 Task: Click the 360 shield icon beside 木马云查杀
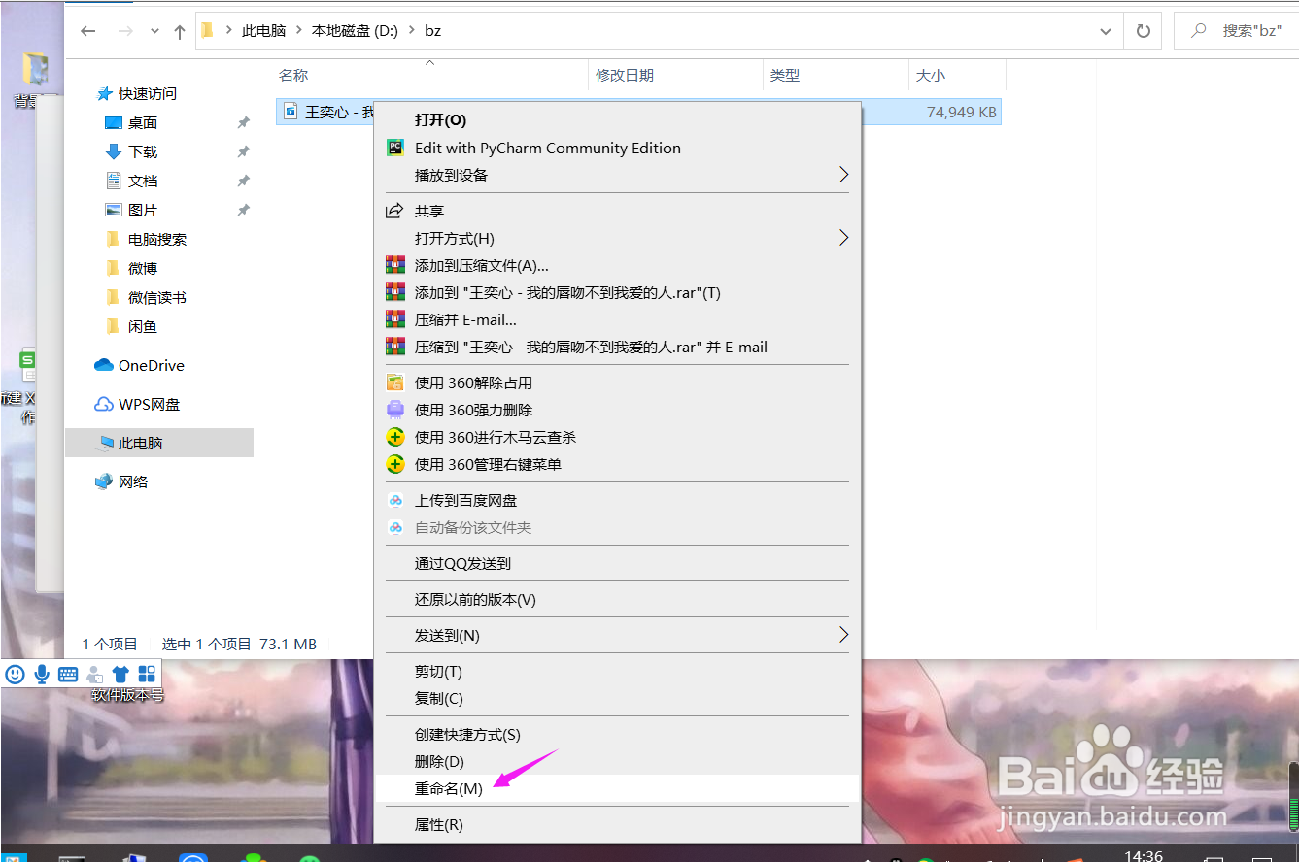(394, 437)
